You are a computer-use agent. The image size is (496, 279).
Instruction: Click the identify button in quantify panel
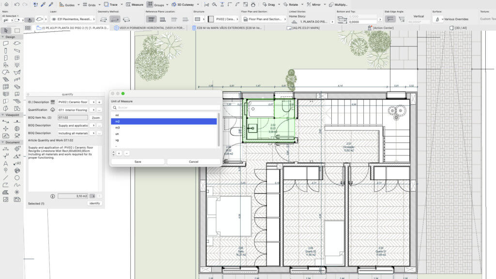coord(94,203)
